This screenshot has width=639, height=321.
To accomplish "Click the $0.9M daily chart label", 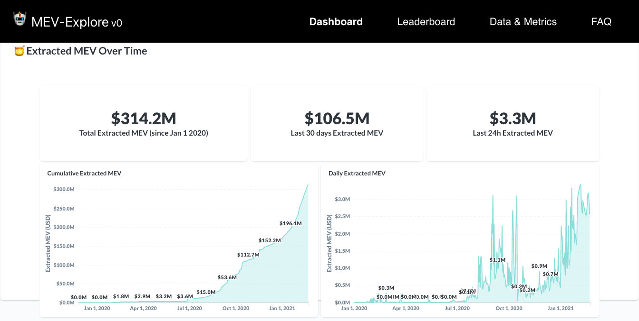I will (539, 266).
